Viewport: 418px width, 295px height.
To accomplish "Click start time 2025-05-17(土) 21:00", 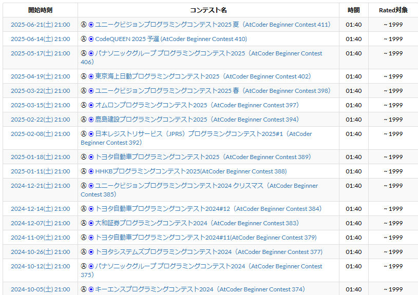I will pos(41,53).
